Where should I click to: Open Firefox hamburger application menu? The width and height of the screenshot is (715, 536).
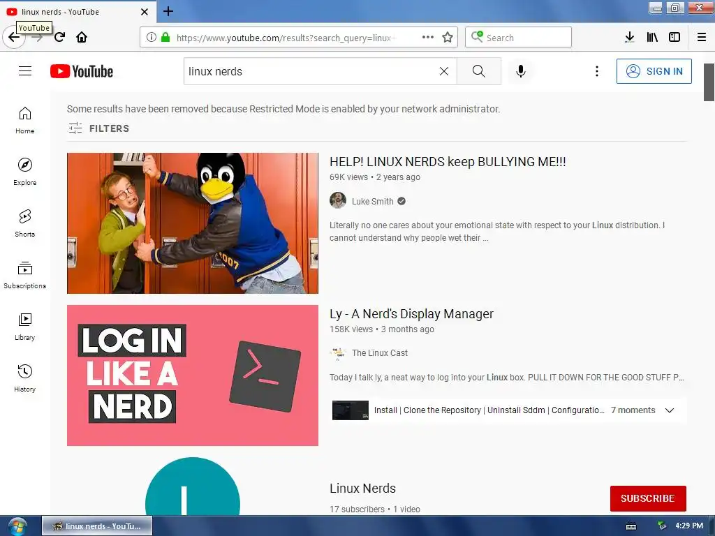702,37
